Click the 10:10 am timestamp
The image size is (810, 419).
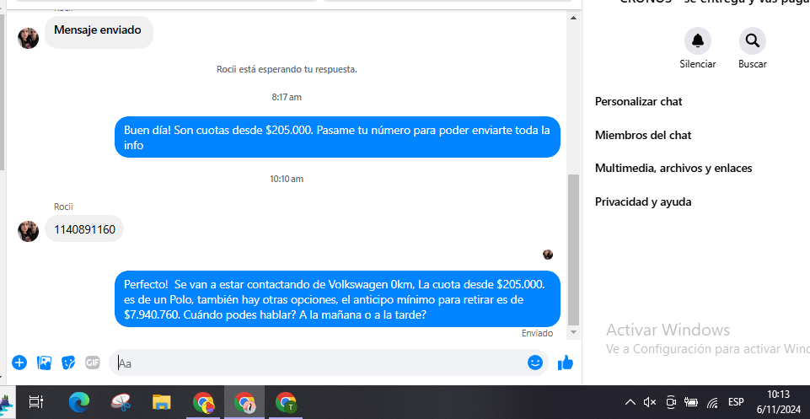287,180
